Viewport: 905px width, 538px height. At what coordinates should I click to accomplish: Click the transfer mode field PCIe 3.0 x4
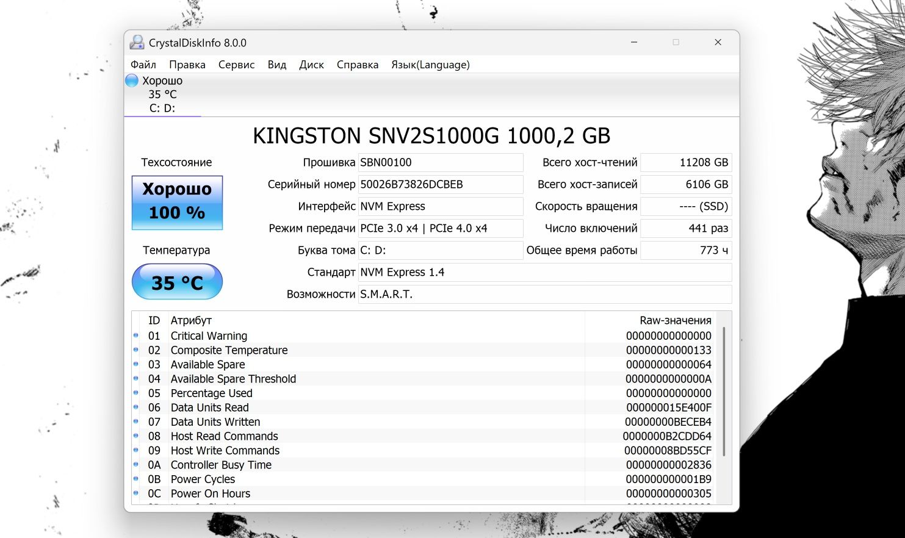(x=440, y=228)
